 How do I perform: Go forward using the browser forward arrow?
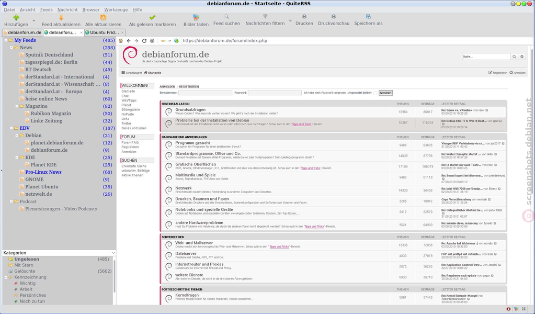(x=136, y=41)
